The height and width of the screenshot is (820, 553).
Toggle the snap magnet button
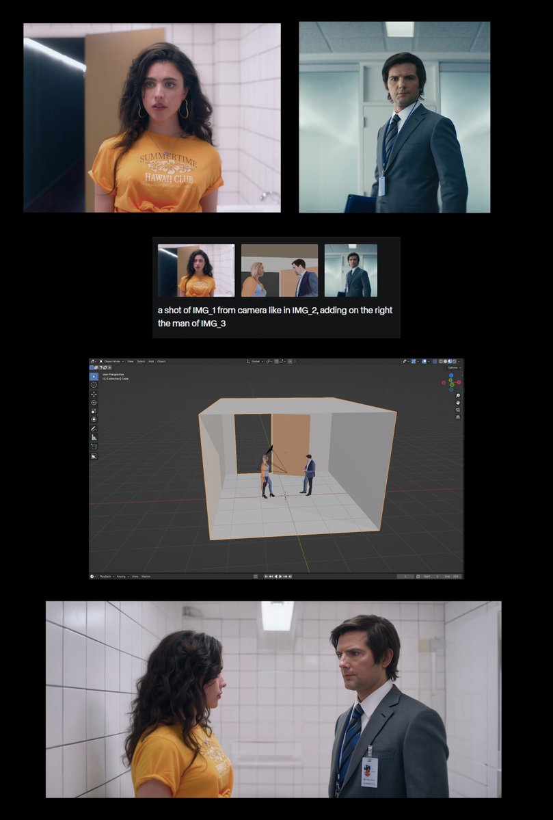pyautogui.click(x=276, y=361)
